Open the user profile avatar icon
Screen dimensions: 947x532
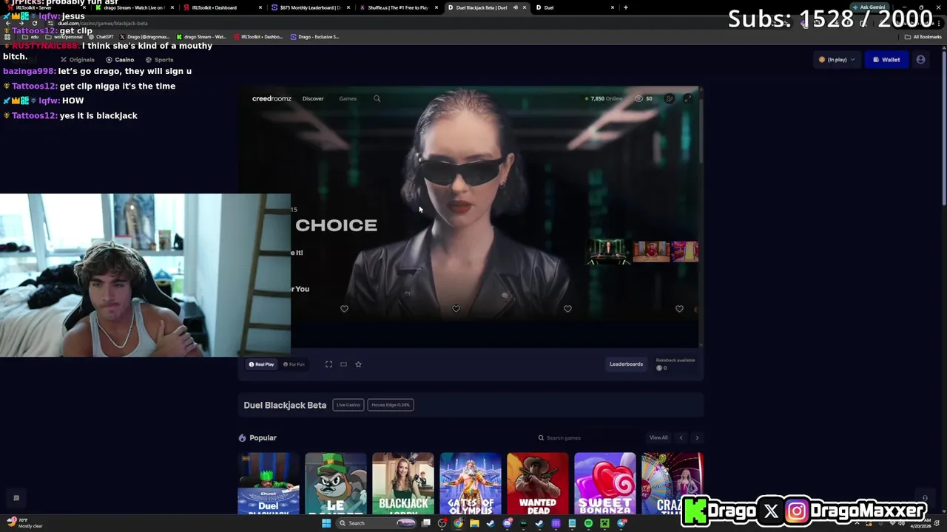coord(920,60)
